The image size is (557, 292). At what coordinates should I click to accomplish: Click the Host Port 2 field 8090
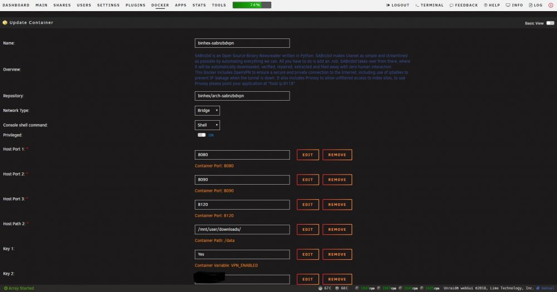pyautogui.click(x=242, y=180)
